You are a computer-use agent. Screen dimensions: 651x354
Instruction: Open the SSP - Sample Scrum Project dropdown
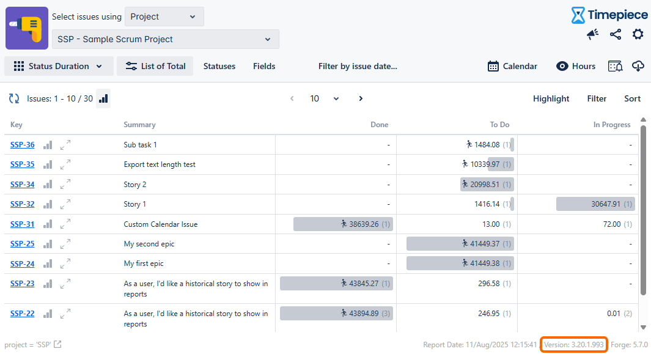click(x=165, y=39)
